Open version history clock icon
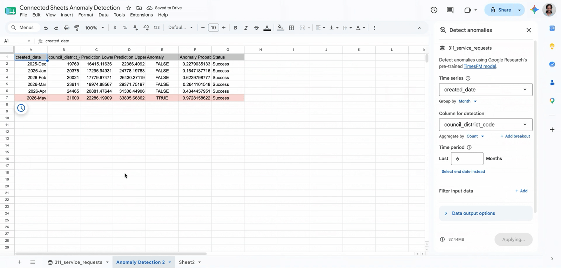The height and width of the screenshot is (268, 561). coord(434,10)
